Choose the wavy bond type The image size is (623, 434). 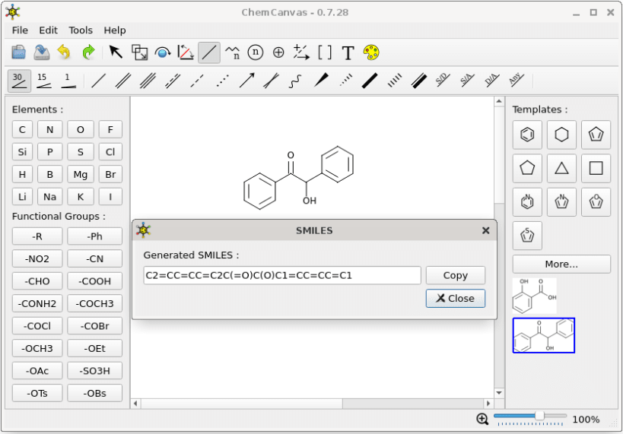coord(295,81)
